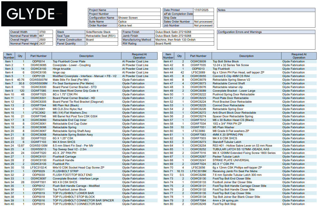Select the Top Flushbolt Cover Plate description
This screenshot has width=322, height=223.
(x=69, y=62)
